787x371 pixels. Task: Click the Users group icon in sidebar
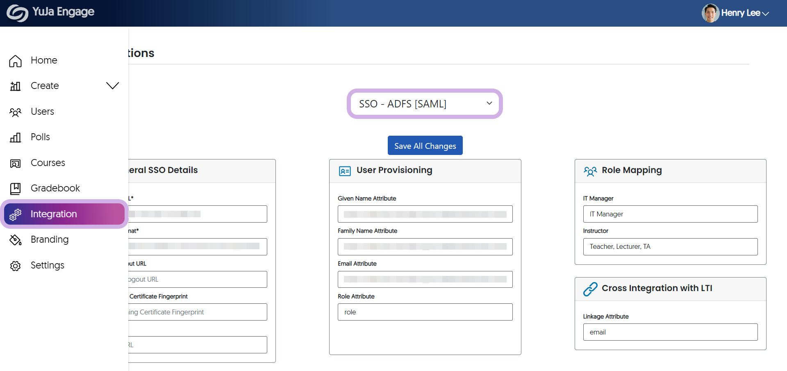tap(16, 112)
